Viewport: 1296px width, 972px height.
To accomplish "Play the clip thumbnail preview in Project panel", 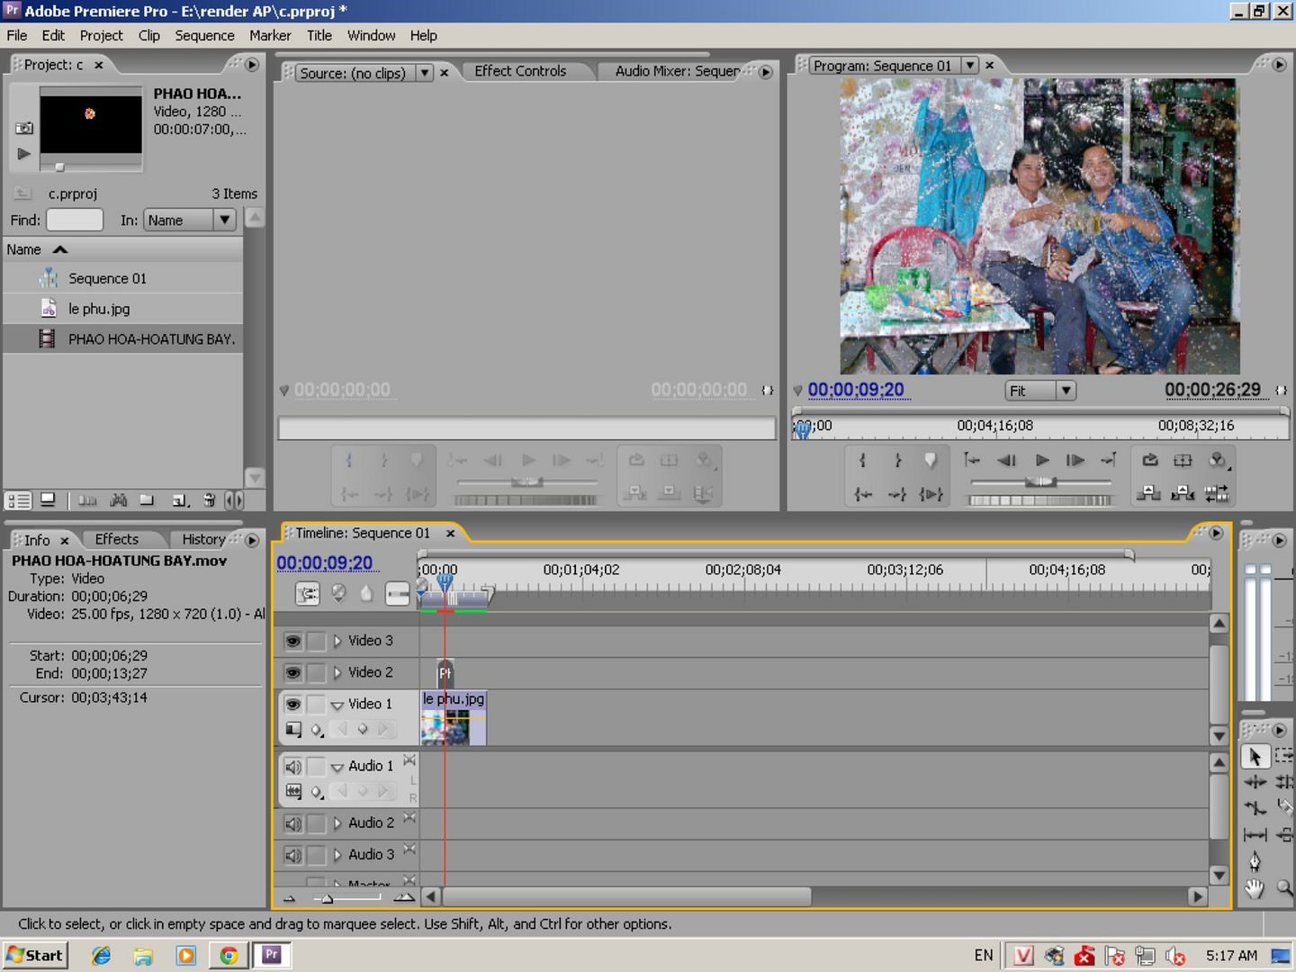I will coord(23,154).
